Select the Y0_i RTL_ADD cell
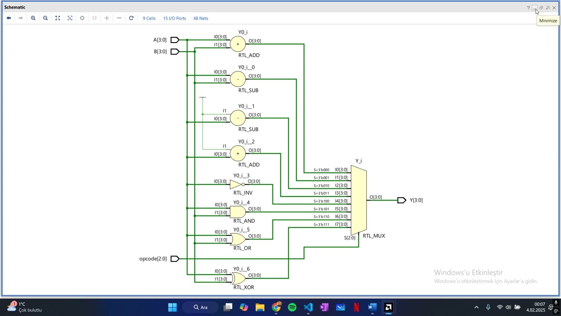The width and height of the screenshot is (561, 316). point(238,44)
